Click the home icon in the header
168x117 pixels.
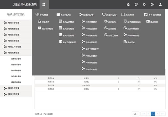point(128,4)
